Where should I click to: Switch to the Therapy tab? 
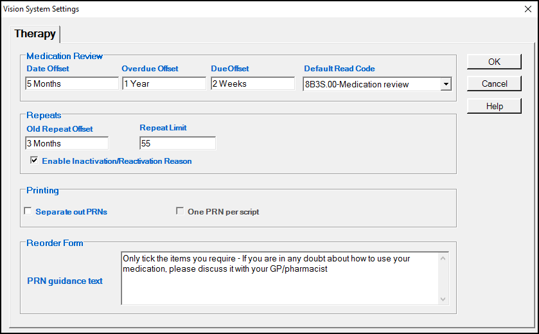35,34
